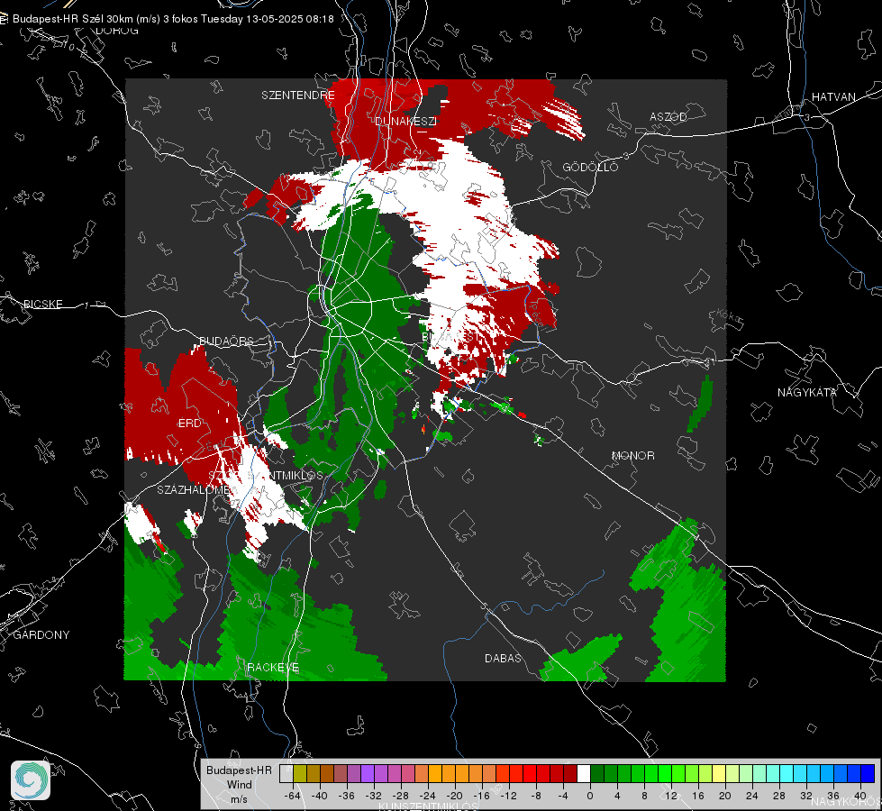Click the DOROG town label
882x811 pixels.
coord(117,31)
